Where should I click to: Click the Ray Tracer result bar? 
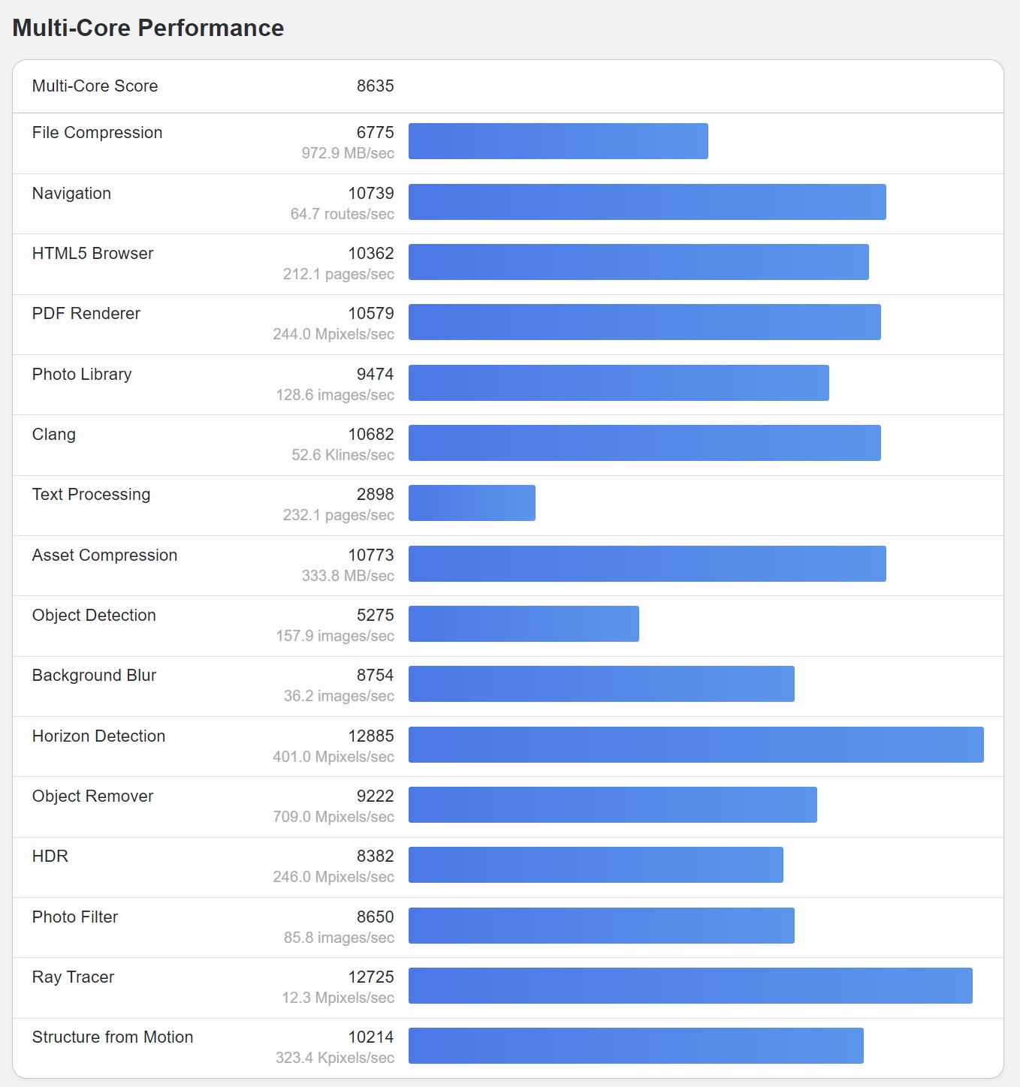click(690, 986)
